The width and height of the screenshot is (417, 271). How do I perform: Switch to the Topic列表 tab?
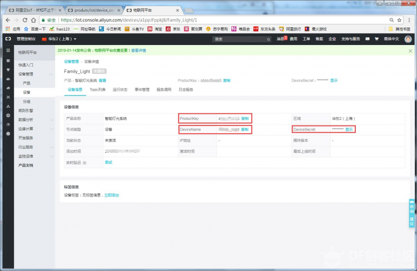pos(98,89)
